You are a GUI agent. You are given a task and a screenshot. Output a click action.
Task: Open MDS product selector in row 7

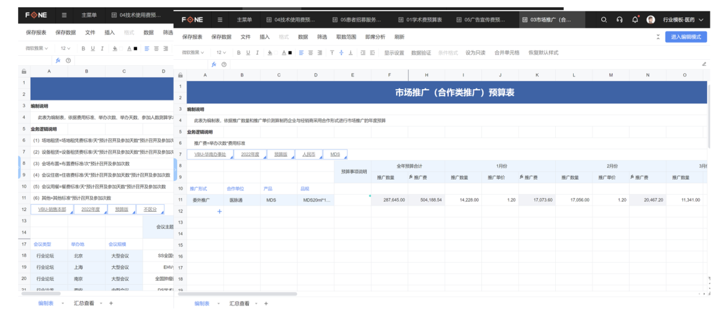click(335, 154)
